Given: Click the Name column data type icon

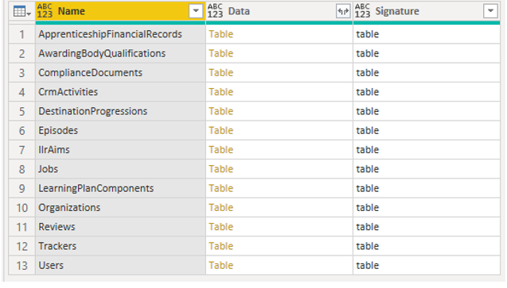Looking at the screenshot, I should 45,11.
